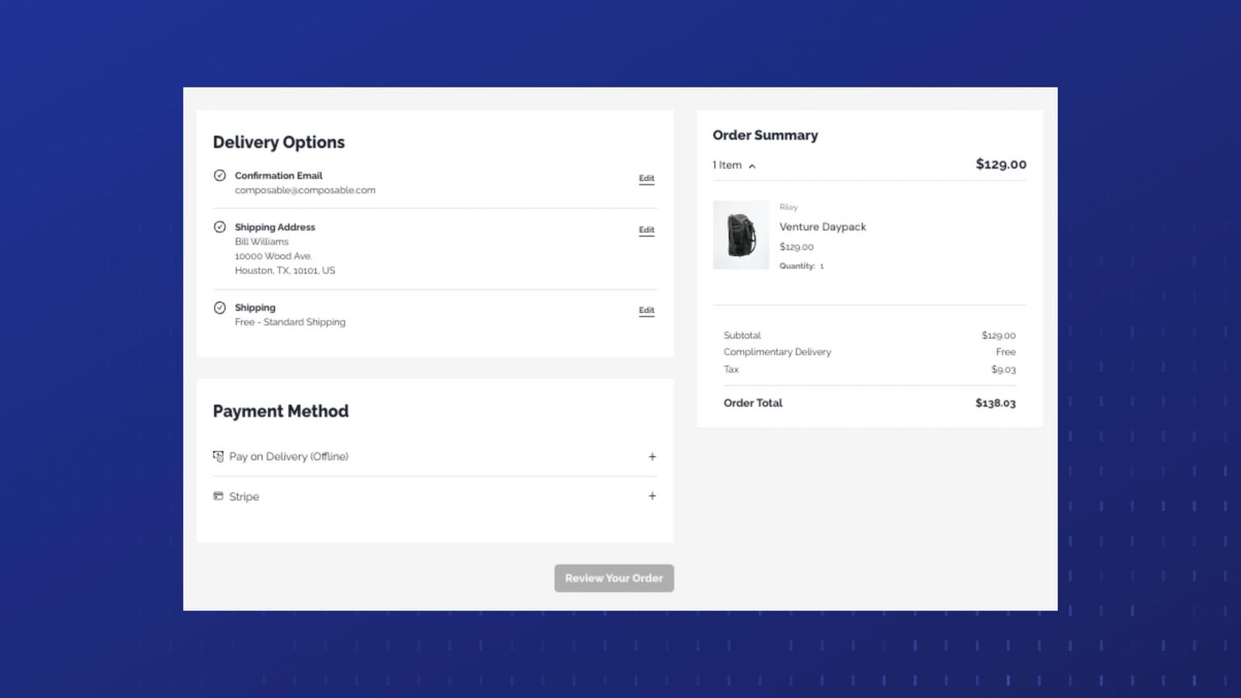Click the Order Total amount $138.03
The width and height of the screenshot is (1241, 698).
995,403
